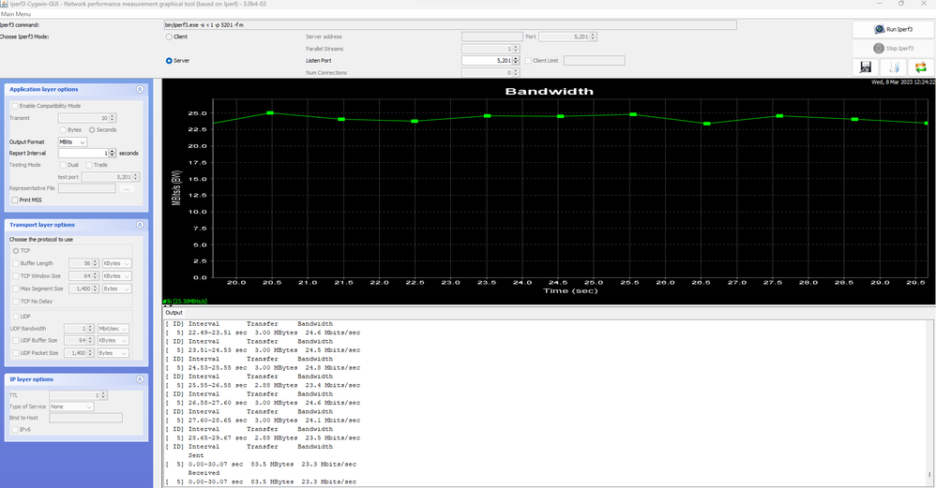
Task: Collapse the IP layer options panel
Action: point(140,379)
